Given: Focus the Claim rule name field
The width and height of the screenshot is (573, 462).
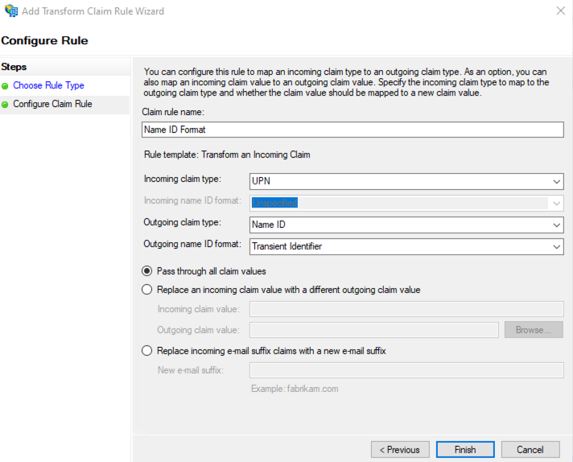Looking at the screenshot, I should (x=352, y=129).
